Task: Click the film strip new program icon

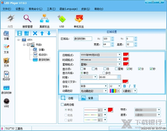Action: (x=19, y=33)
